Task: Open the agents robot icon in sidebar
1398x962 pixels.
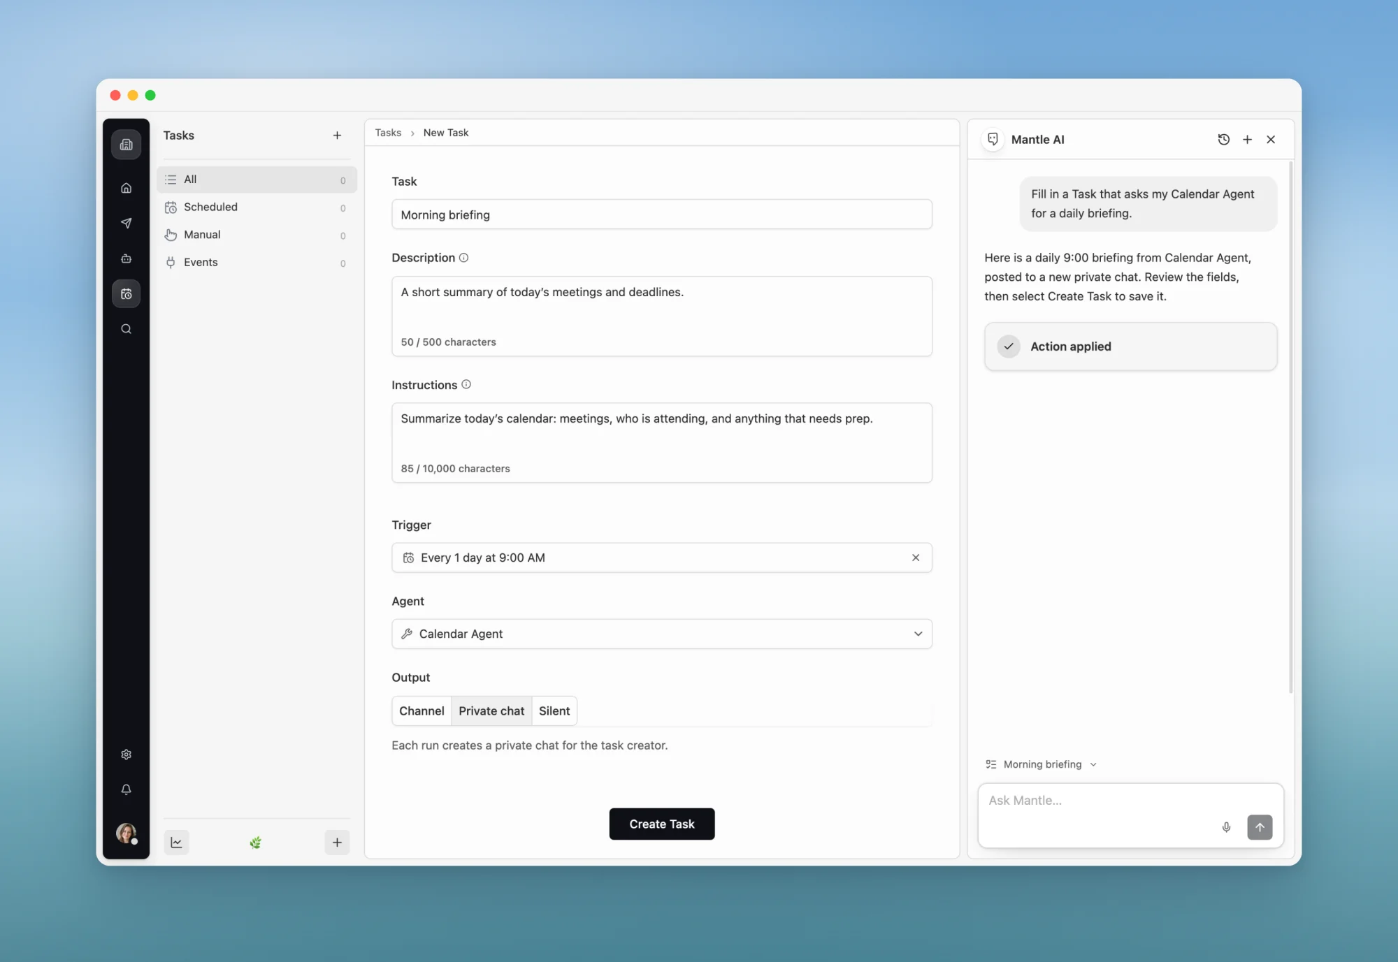Action: tap(126, 258)
